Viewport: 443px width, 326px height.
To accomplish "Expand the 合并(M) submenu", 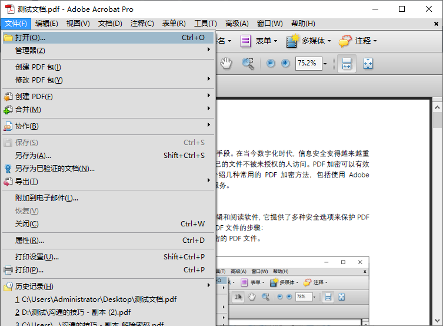I will [108, 110].
